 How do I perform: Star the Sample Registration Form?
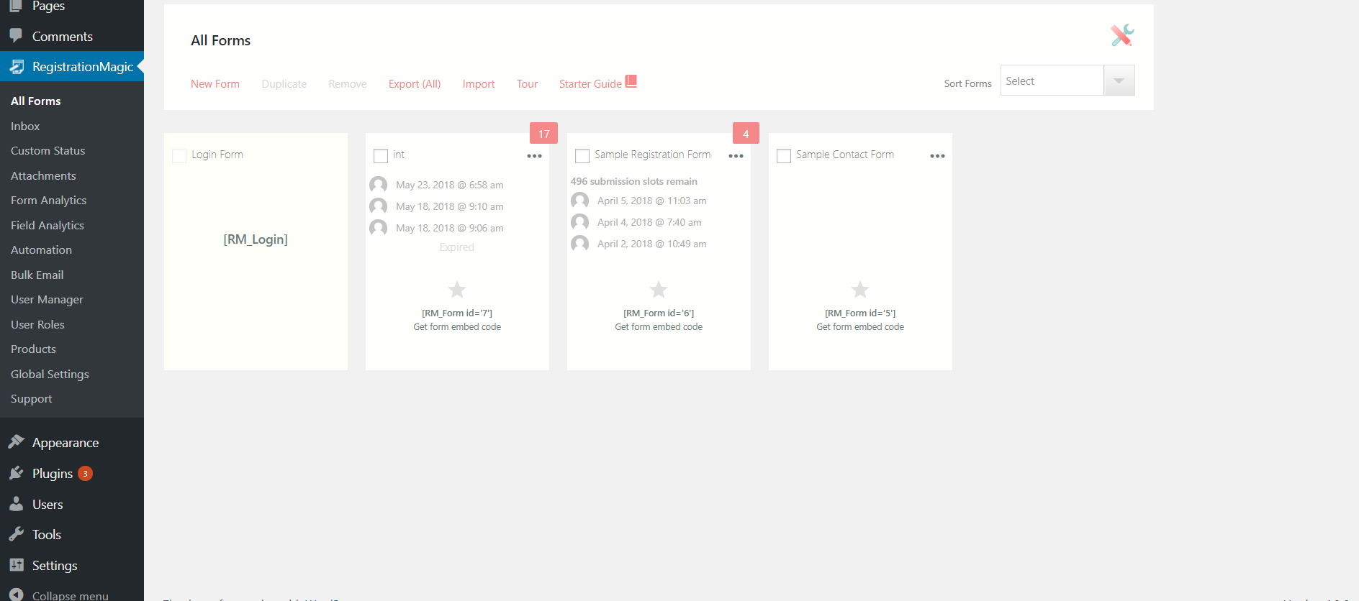point(658,290)
